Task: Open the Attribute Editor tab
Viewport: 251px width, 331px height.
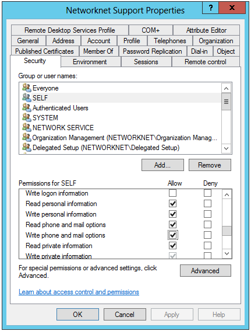Action: (x=206, y=30)
